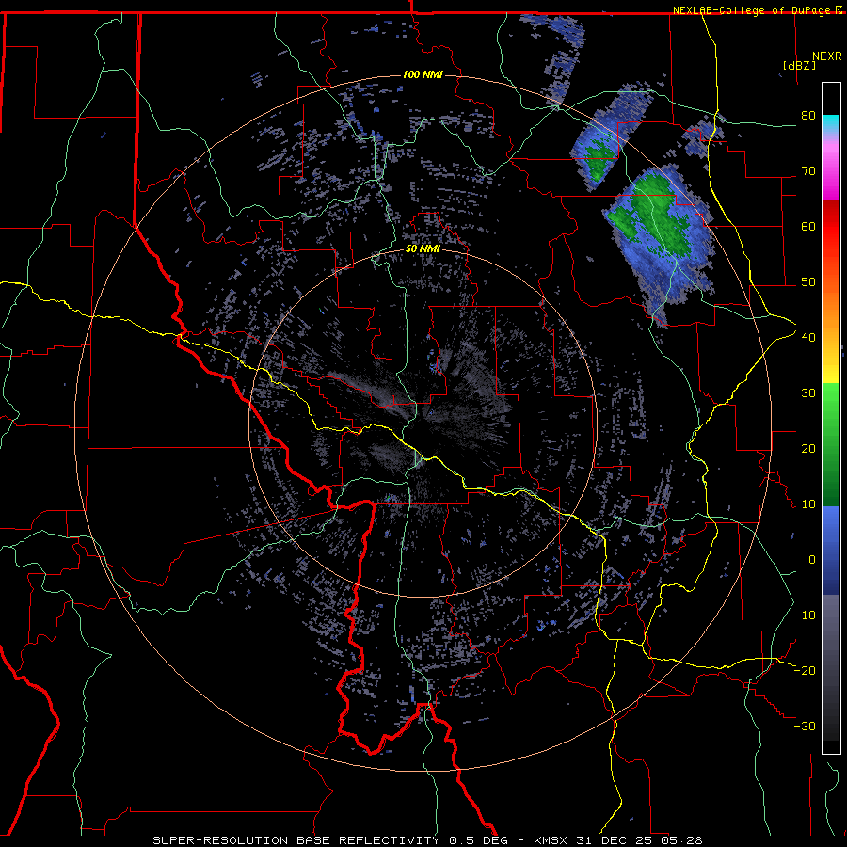
Task: Click the 40 value on the dBZ scale
Action: point(808,338)
